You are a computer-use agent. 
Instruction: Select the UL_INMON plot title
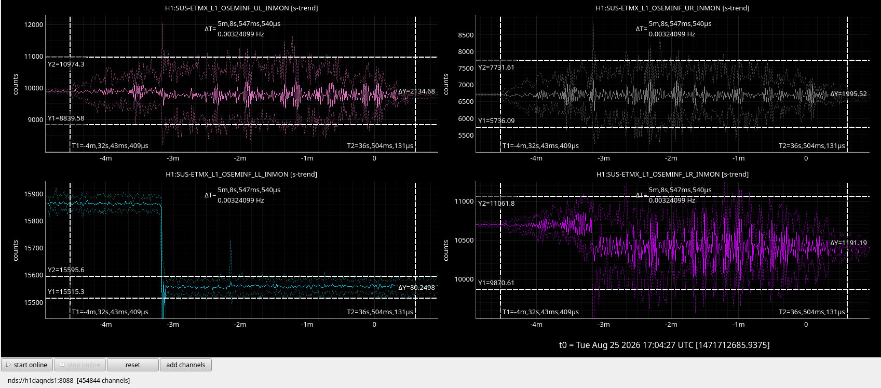point(242,8)
